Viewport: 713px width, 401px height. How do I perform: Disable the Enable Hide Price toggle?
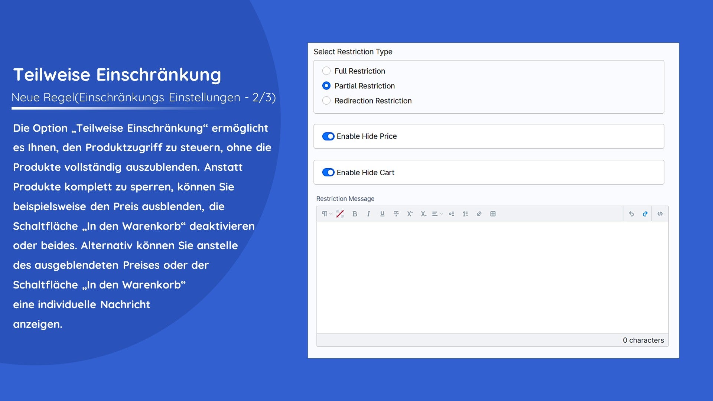[328, 136]
